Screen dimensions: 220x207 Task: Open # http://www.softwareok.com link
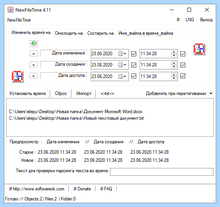coord(37,189)
